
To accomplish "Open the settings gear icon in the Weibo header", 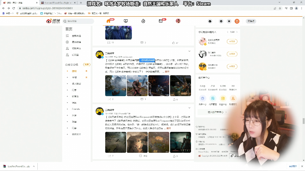I will click(x=221, y=21).
